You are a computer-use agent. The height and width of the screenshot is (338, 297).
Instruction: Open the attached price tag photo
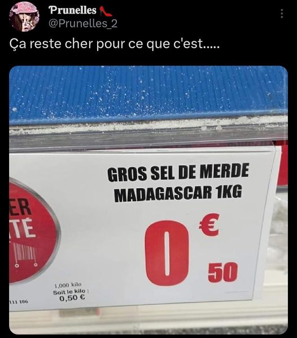point(148,200)
